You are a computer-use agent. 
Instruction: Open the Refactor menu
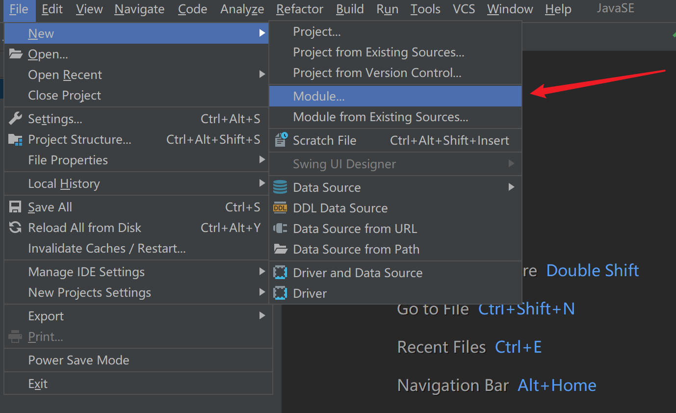pyautogui.click(x=300, y=9)
